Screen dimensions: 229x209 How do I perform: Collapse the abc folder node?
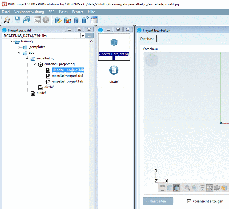(19, 53)
